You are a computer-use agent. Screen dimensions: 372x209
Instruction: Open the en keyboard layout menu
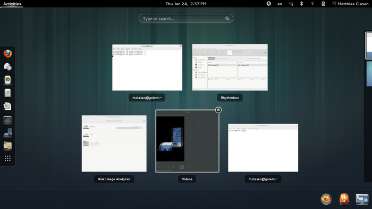[280, 4]
